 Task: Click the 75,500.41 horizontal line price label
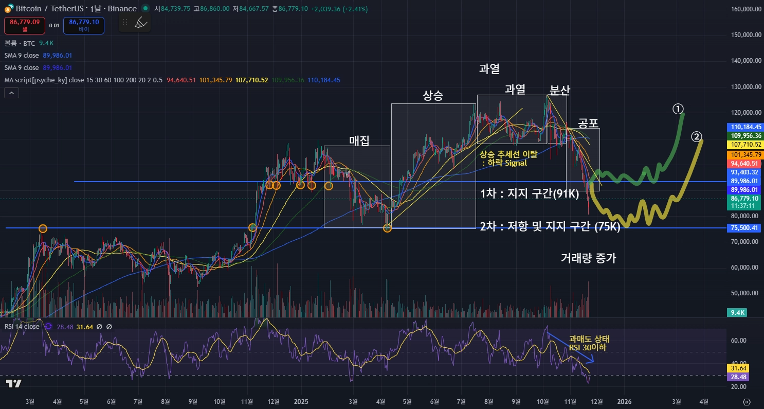(744, 228)
